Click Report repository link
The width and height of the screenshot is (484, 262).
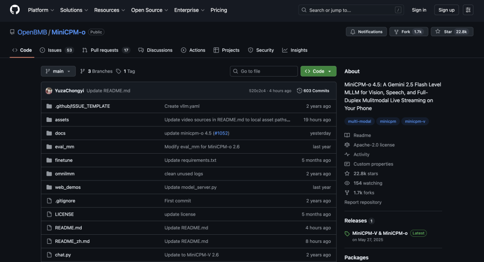(362, 203)
